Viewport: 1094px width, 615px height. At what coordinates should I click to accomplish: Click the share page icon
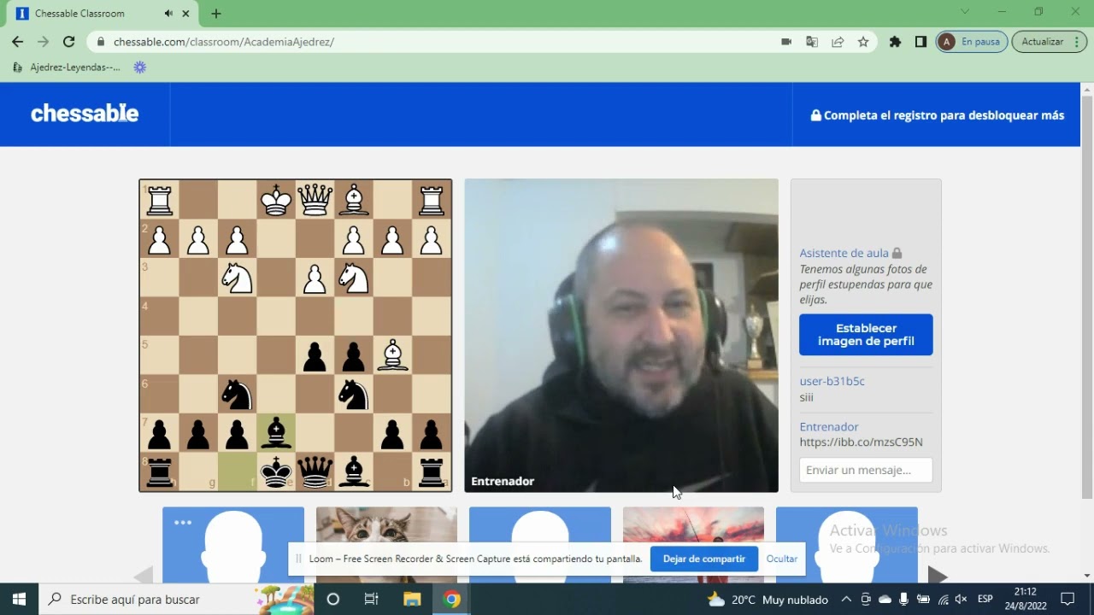tap(838, 42)
